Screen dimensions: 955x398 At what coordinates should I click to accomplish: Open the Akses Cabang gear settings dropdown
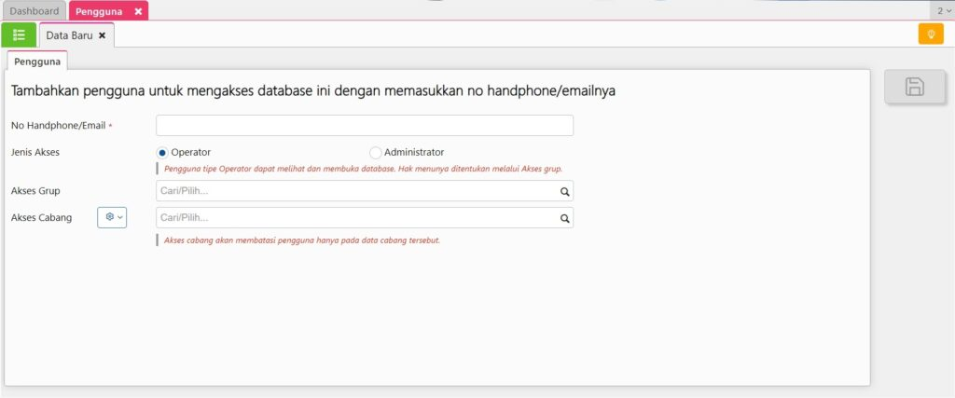tap(112, 217)
